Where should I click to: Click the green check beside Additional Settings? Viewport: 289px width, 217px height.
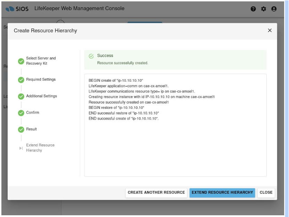point(21,96)
